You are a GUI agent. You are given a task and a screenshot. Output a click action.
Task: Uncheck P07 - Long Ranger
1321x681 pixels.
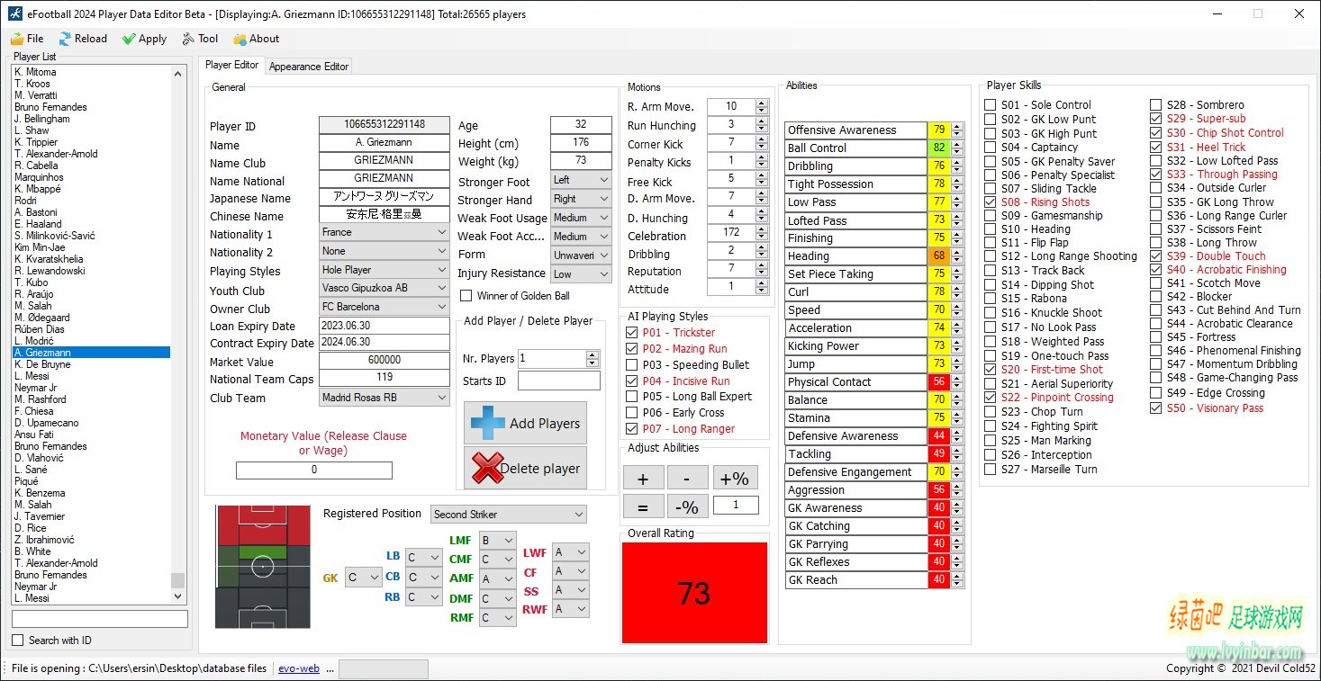point(631,429)
